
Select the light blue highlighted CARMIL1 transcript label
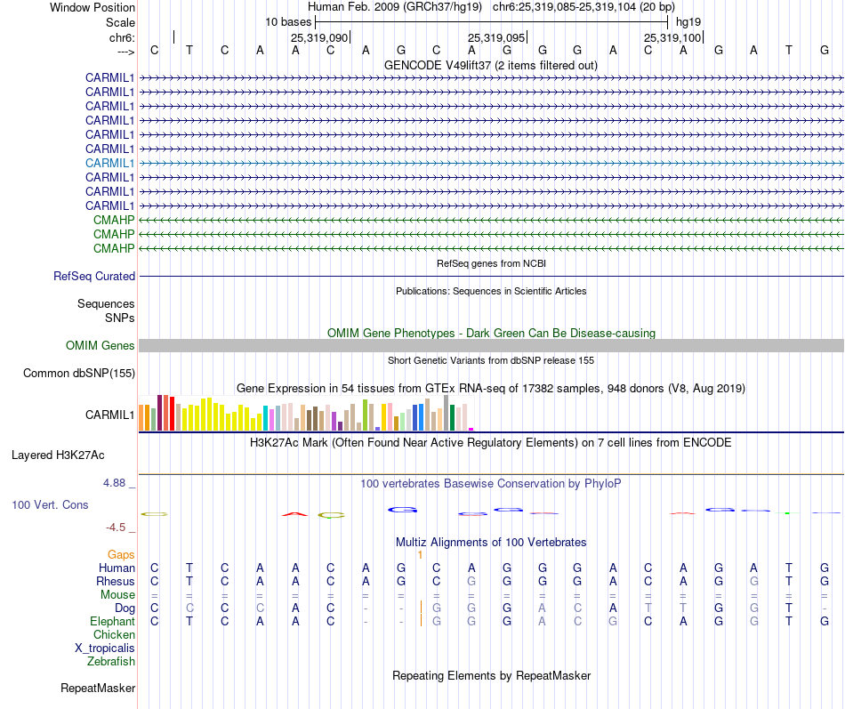tap(109, 163)
